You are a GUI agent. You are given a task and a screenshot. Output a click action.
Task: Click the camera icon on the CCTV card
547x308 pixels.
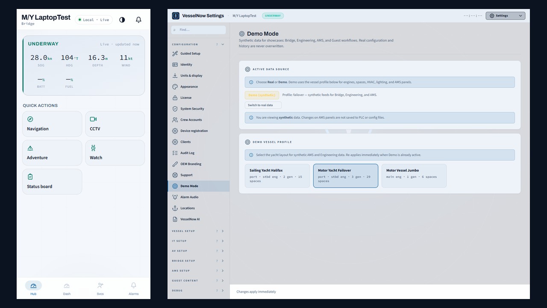click(x=93, y=119)
